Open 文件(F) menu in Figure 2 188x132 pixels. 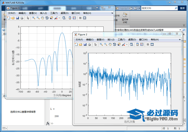click(79, 40)
